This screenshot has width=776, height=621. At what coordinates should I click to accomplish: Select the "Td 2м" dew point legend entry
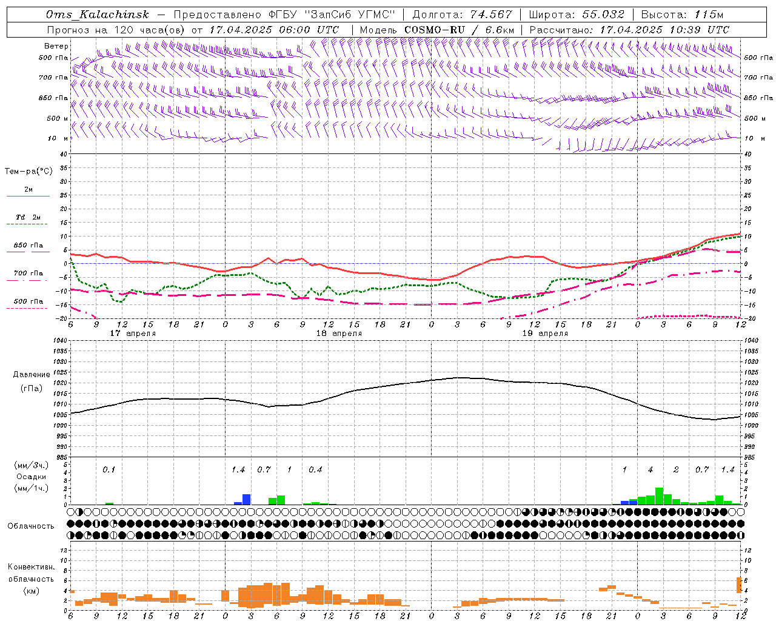coord(28,217)
